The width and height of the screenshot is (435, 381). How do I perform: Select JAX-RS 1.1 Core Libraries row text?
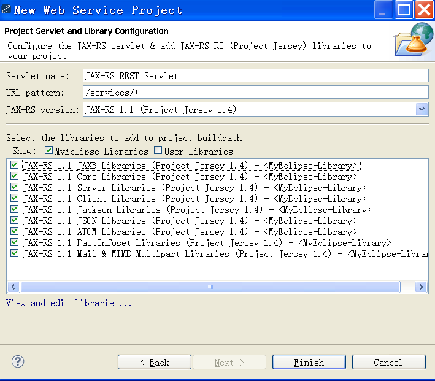[190, 177]
